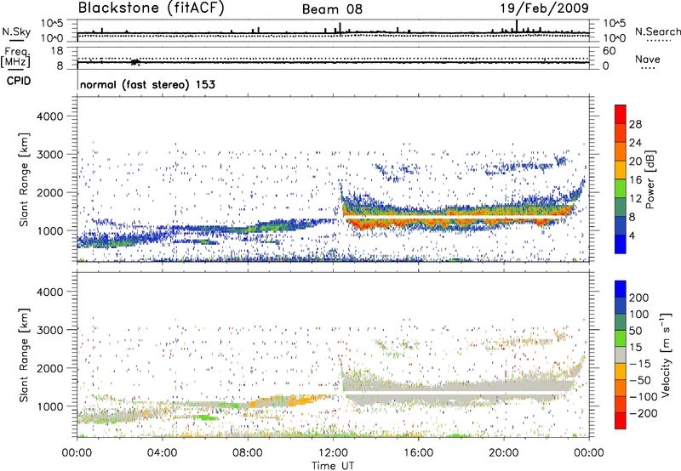The height and width of the screenshot is (471, 681).
Task: Click the '08:00' time tick label
Action: [x=248, y=453]
